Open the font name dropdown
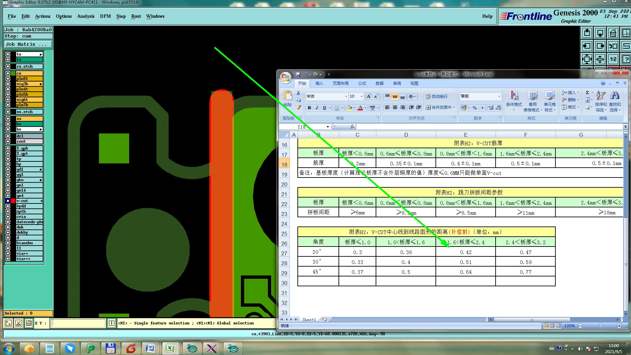631x355 pixels. click(x=346, y=96)
